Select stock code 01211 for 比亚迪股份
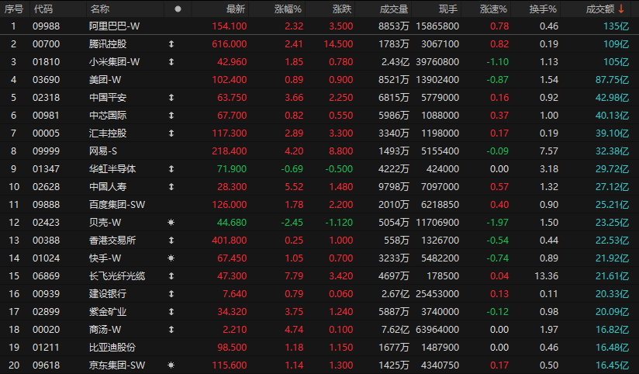 [x=46, y=347]
